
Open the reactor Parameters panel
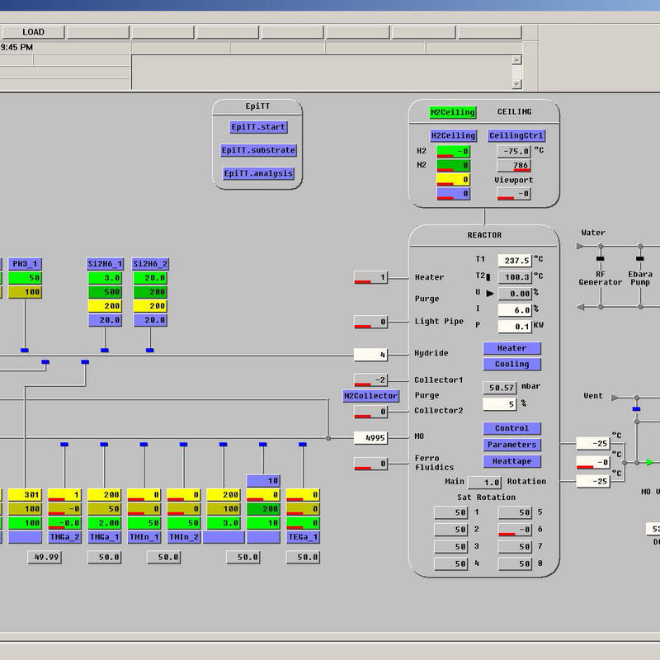tap(511, 445)
